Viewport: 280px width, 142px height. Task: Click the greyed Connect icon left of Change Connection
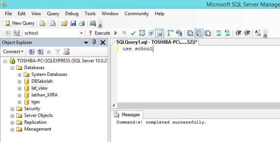pos(8,33)
